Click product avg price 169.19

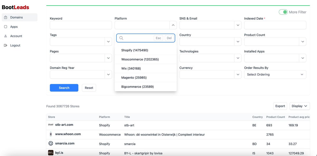(293, 125)
